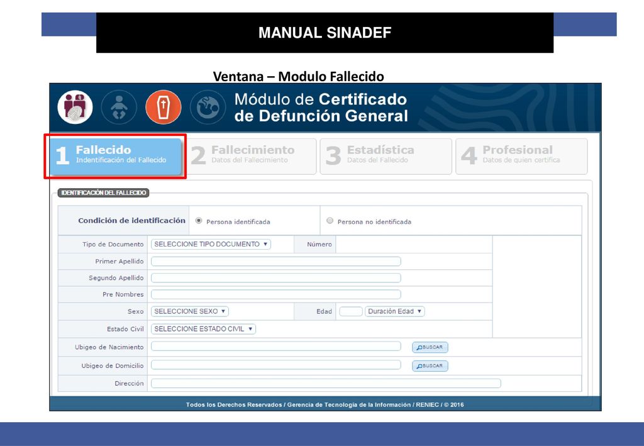Viewport: 644px width, 446px height.
Task: Go to the Profesional step tab
Action: click(521, 156)
